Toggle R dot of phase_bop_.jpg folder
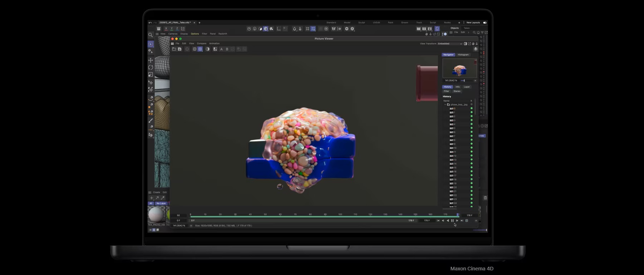This screenshot has width=644, height=275. pyautogui.click(x=471, y=104)
